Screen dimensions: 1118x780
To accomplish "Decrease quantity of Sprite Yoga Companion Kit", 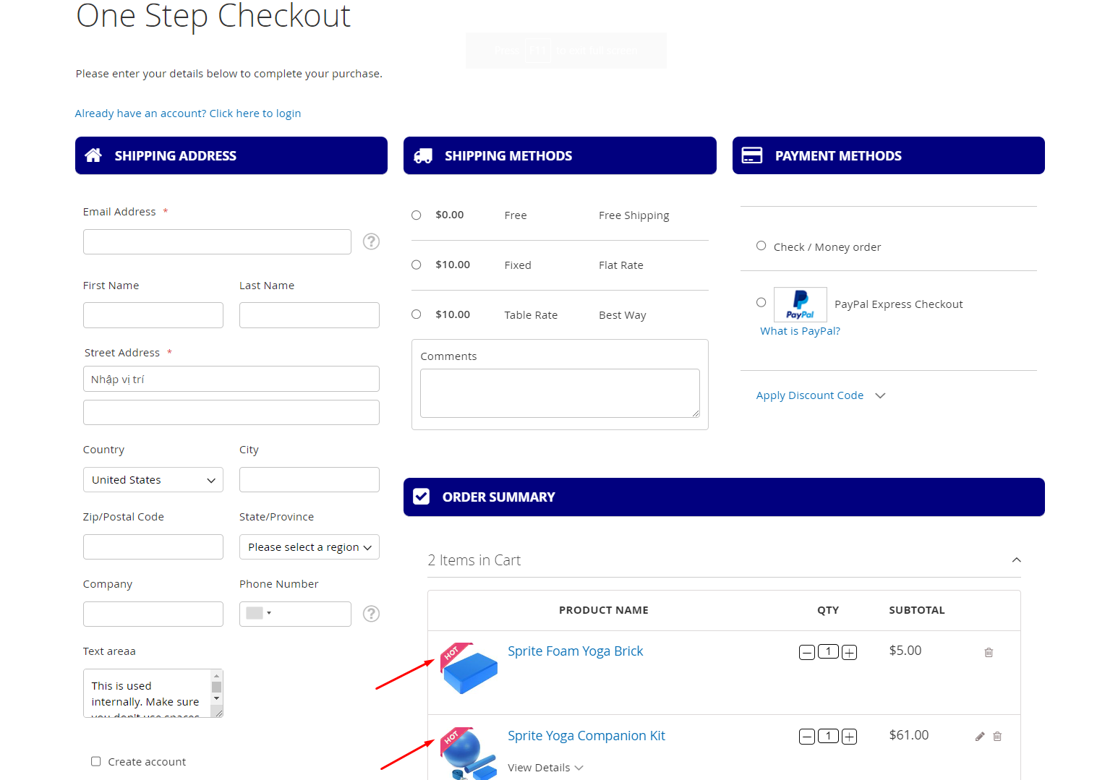I will [806, 737].
